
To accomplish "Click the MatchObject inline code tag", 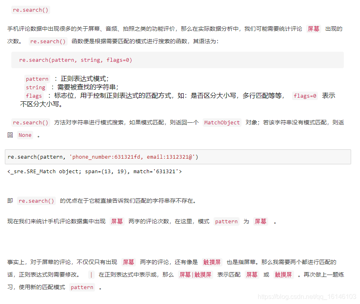I will 222,123.
